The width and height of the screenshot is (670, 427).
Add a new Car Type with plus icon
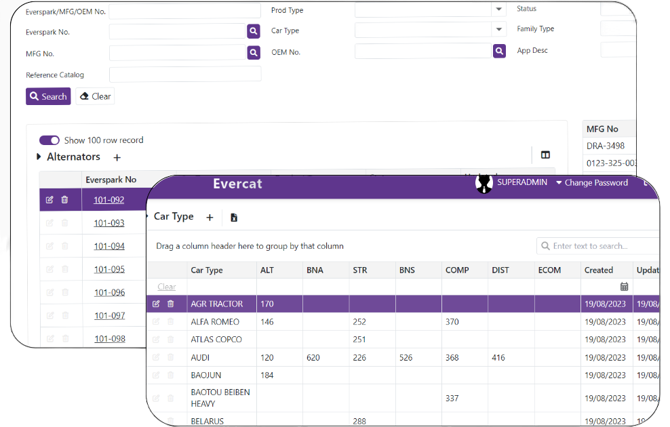(210, 218)
